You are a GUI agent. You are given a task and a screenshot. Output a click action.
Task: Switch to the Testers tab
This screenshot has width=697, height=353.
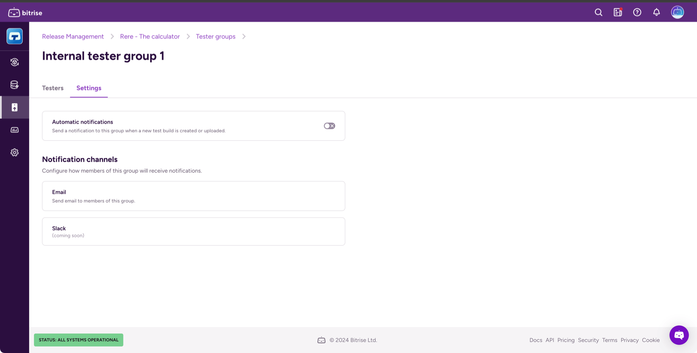[53, 88]
